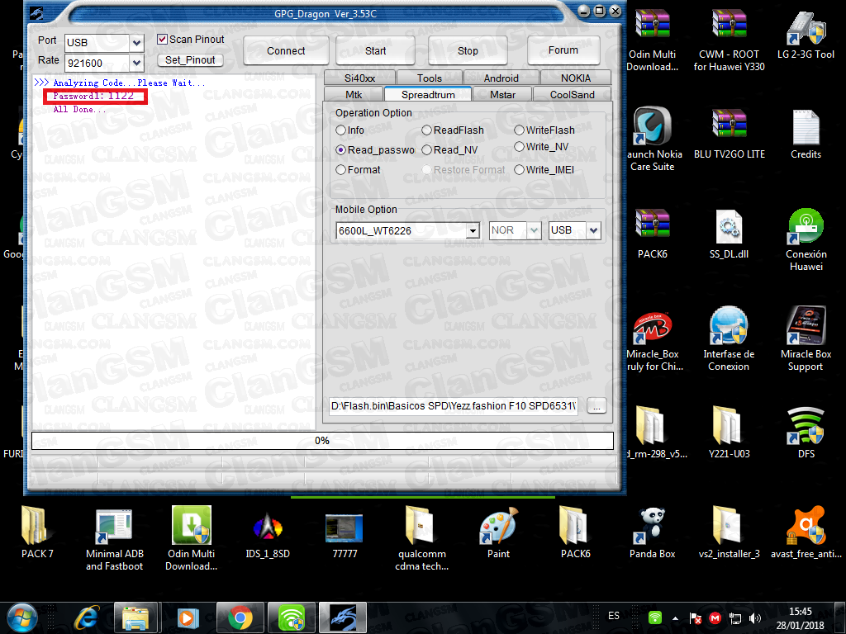Viewport: 846px width, 634px height.
Task: Click the browse button beside the file path
Action: click(596, 406)
